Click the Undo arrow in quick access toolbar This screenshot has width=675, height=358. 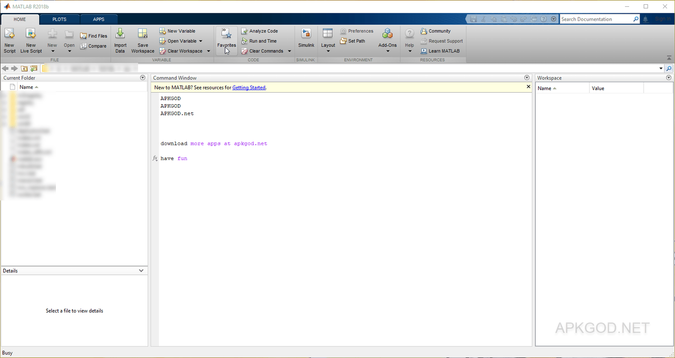tap(514, 19)
